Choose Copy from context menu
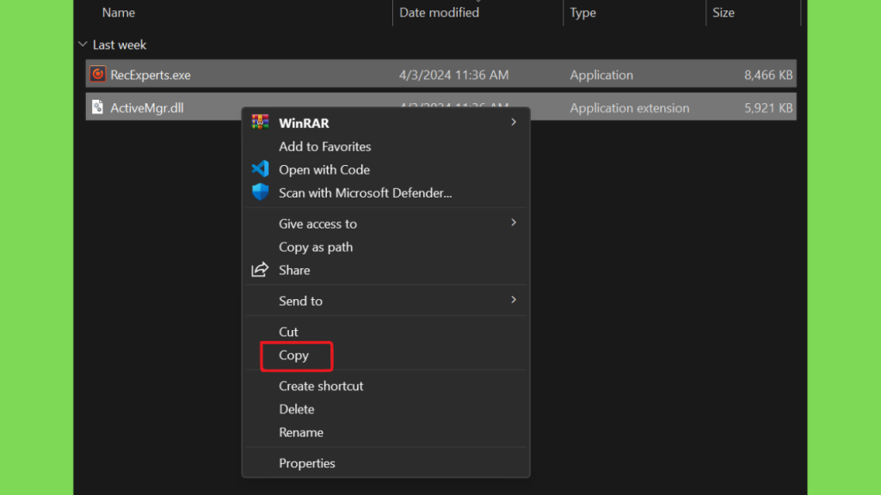Viewport: 881px width, 495px height. [385, 355]
